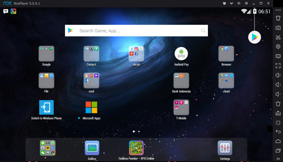Click the battery charging status icon
The height and width of the screenshot is (162, 283).
click(x=255, y=11)
